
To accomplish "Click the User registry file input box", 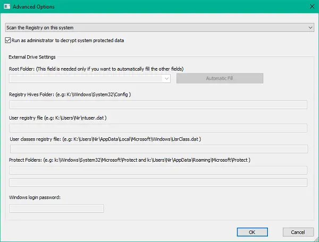I will (158, 128).
